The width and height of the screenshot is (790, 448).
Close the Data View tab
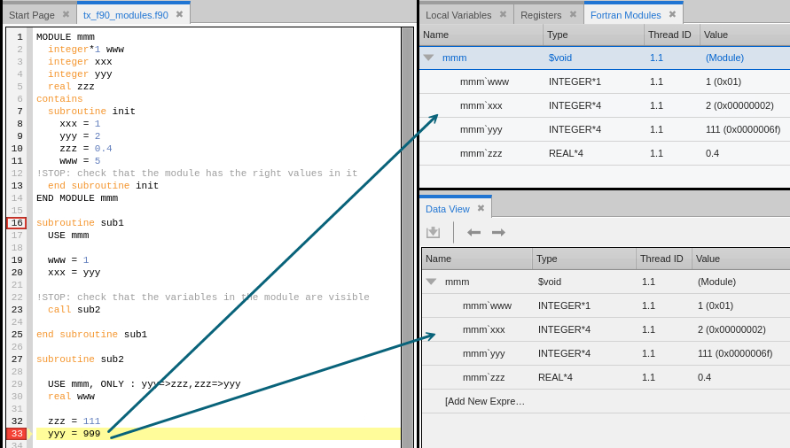[x=481, y=208]
